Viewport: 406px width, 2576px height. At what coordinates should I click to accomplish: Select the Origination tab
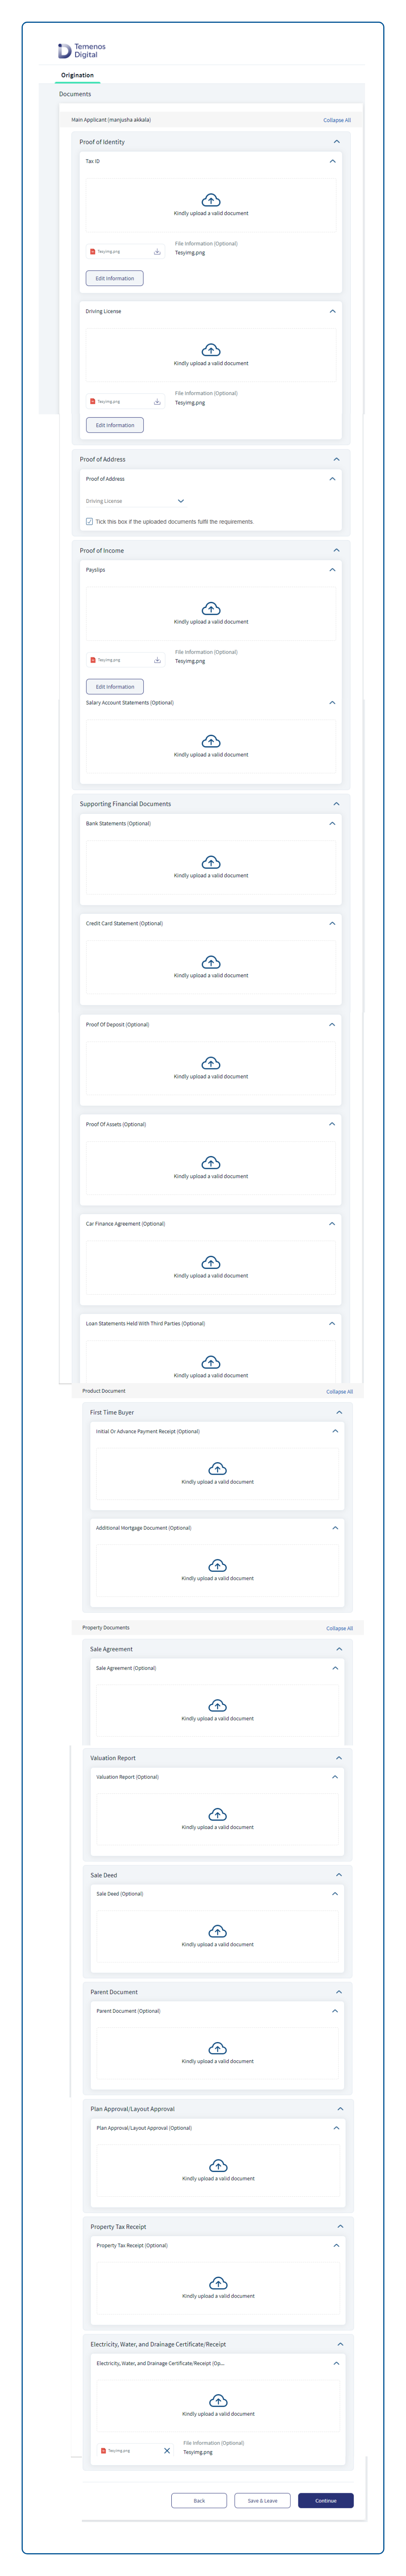77,75
